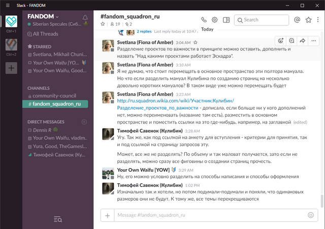Open more items vertical dots menu
The height and width of the screenshot is (229, 325).
318,20
